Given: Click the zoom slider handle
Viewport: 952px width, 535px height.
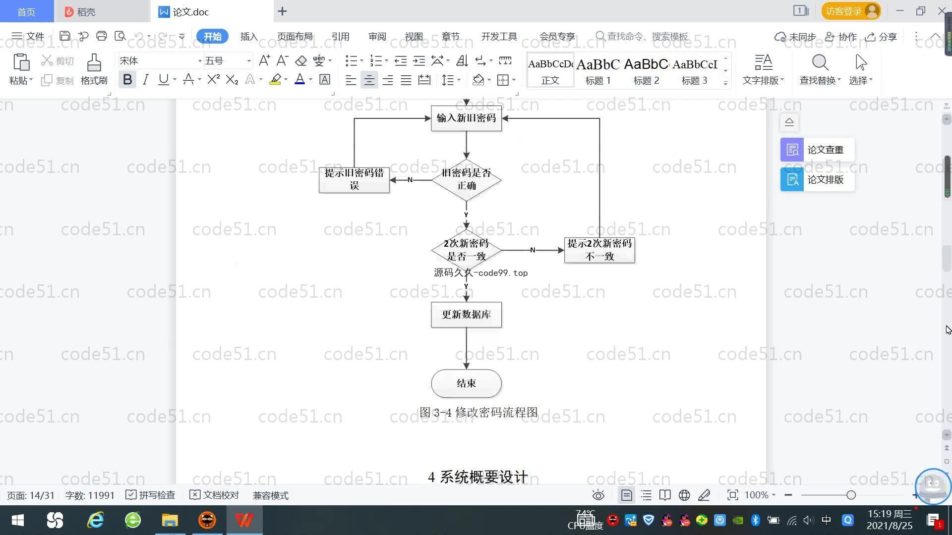Looking at the screenshot, I should [x=851, y=495].
